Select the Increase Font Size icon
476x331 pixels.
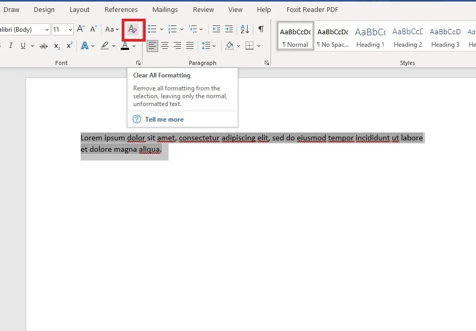(x=80, y=29)
